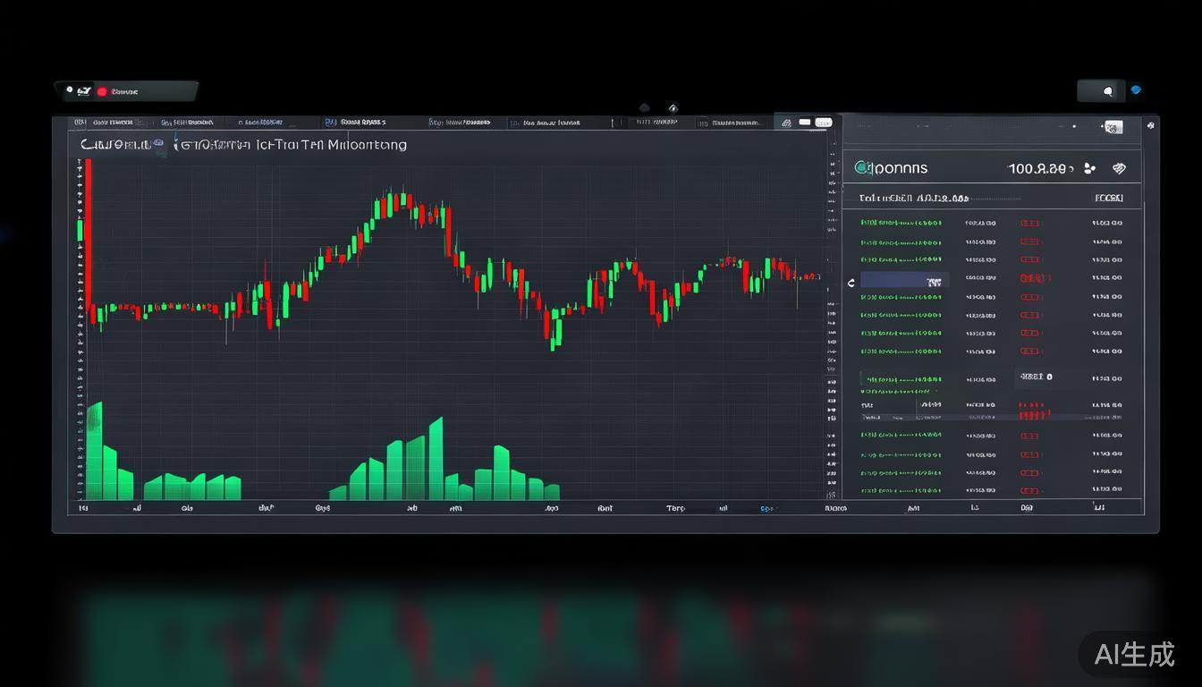Open the left-pointing collapse arrow on the side panel

click(x=851, y=282)
